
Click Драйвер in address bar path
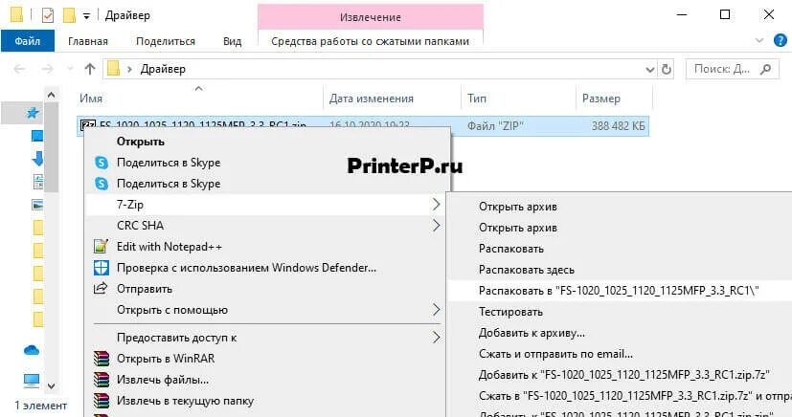tap(163, 69)
